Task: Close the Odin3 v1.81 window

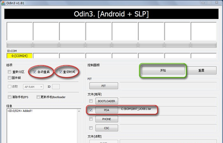Action: click(x=217, y=3)
